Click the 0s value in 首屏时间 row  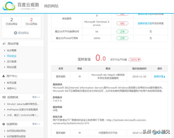coord(97,32)
